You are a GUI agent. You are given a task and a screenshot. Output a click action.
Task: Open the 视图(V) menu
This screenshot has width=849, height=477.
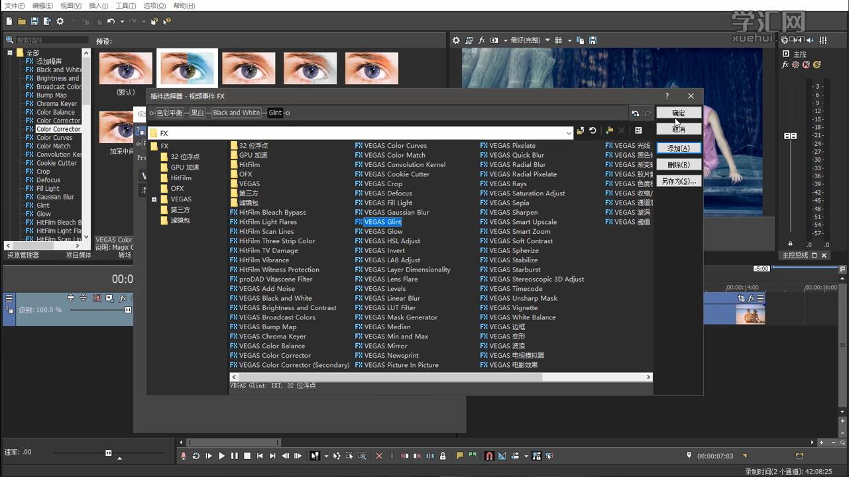point(70,5)
